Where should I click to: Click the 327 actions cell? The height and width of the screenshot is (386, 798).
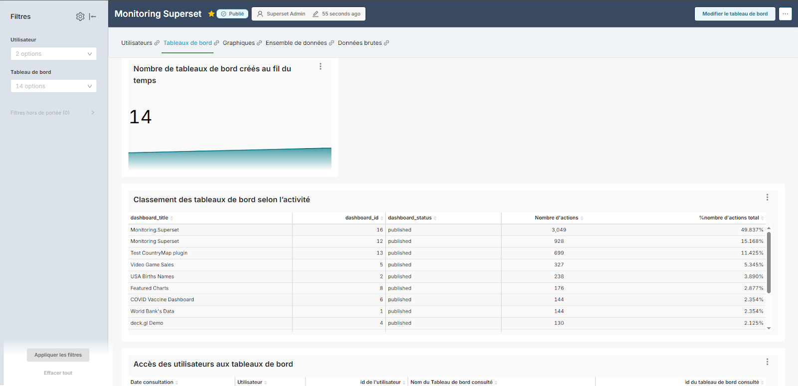tap(559, 265)
